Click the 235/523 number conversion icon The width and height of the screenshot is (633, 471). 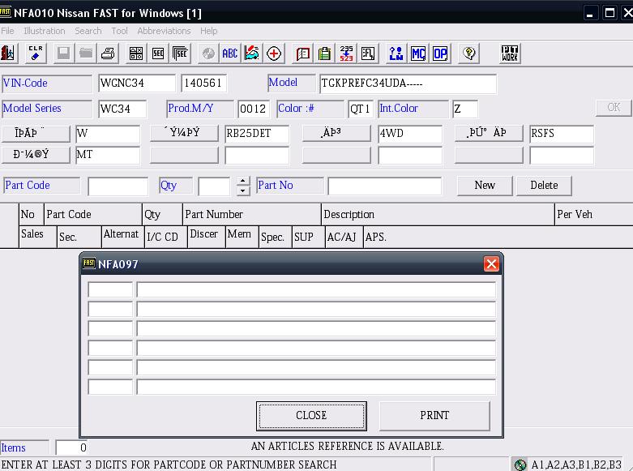coord(346,54)
